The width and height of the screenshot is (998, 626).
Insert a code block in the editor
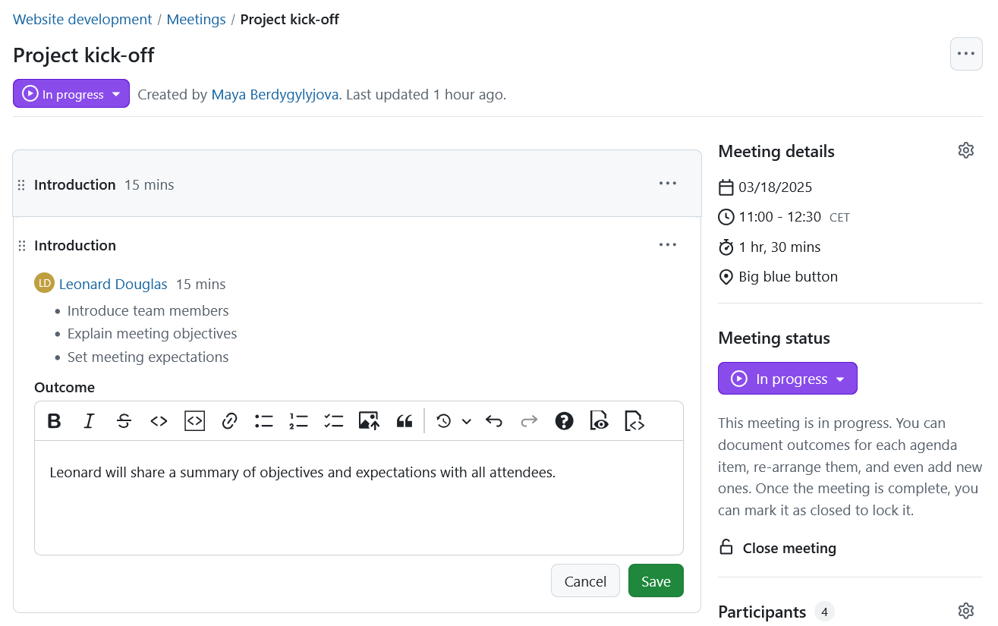[194, 420]
